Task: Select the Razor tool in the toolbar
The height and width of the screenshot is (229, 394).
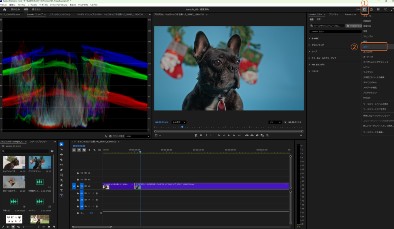Action: pyautogui.click(x=62, y=159)
